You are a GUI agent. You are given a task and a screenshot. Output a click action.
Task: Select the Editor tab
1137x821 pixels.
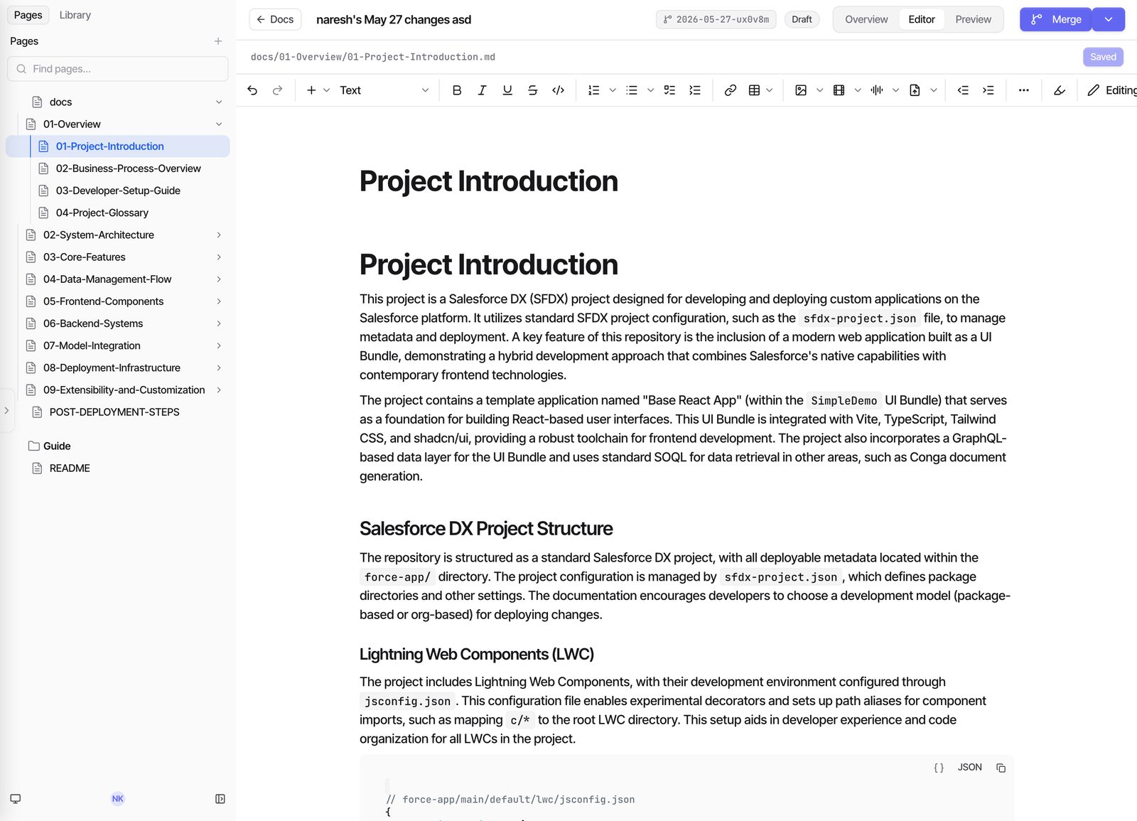[x=921, y=20]
